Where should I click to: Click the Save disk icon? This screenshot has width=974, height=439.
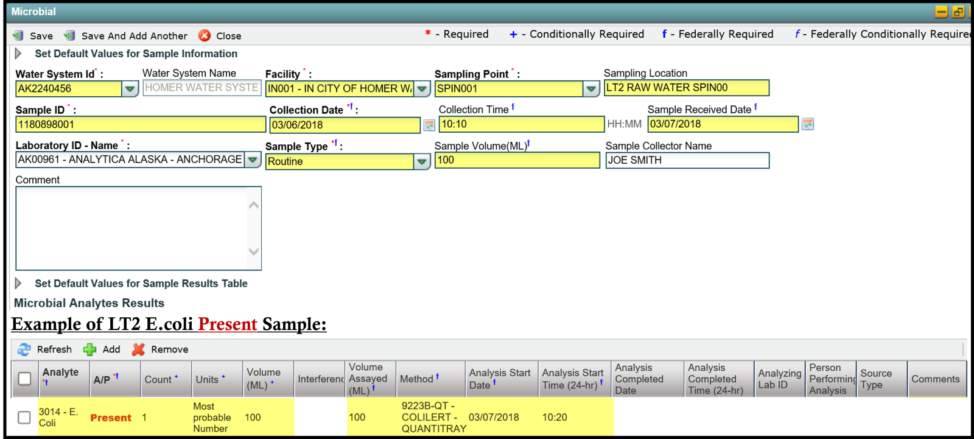click(x=18, y=36)
